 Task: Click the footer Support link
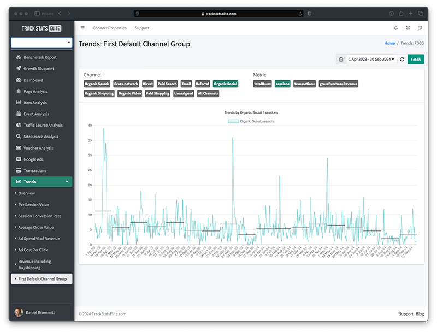(x=406, y=314)
